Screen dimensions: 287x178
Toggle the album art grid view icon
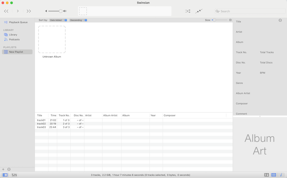point(274,175)
